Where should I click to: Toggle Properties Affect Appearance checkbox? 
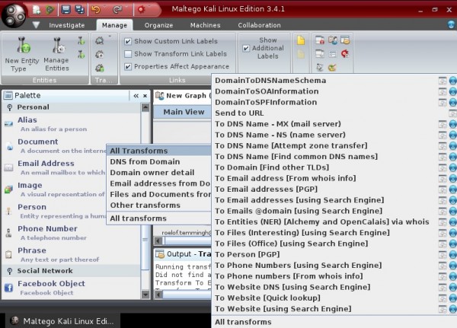128,67
